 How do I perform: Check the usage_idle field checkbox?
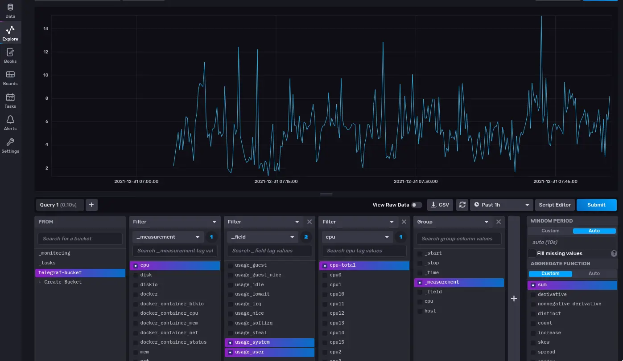pyautogui.click(x=231, y=285)
